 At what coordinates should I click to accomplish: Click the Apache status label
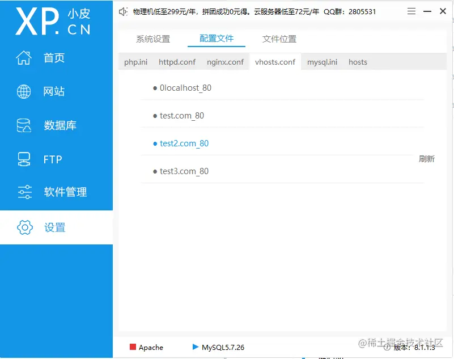[151, 347]
